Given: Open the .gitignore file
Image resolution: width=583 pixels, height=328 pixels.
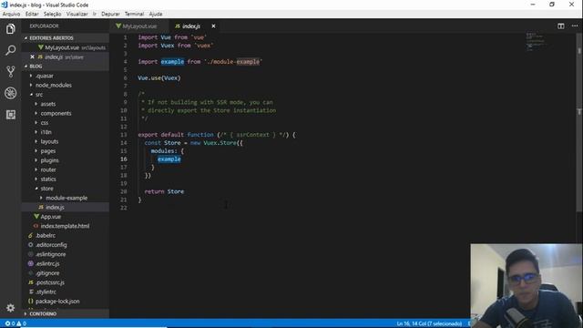Looking at the screenshot, I should (x=66, y=273).
